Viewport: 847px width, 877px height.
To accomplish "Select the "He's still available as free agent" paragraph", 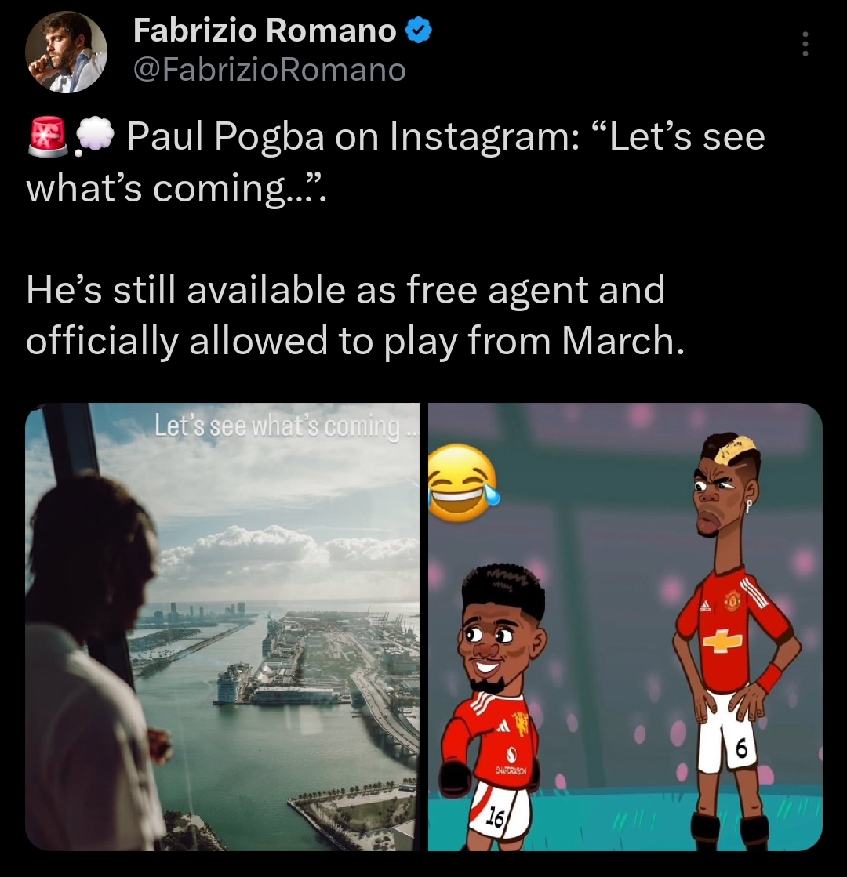I will pos(355,314).
